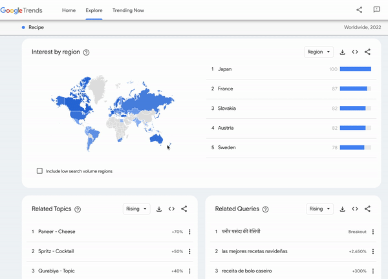Screen dimensions: 388x279
Task: Click Australia on the world map
Action: coord(156,139)
